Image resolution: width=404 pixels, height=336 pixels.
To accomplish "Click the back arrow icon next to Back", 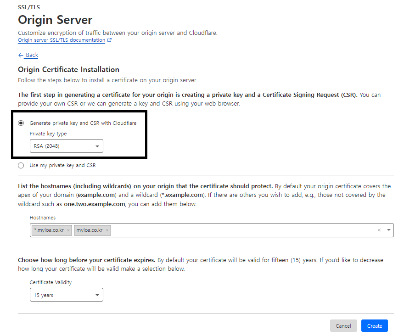I will 20,55.
